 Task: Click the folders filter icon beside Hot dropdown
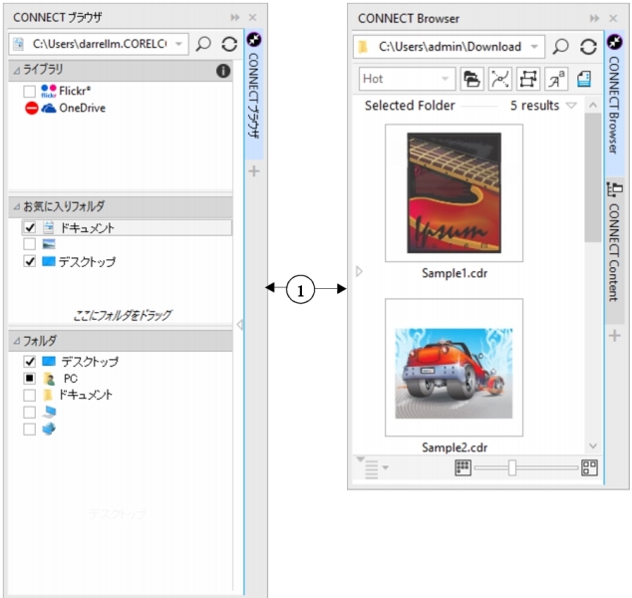pos(473,79)
